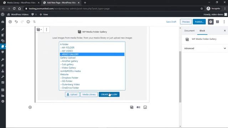
Task: Click the CREATE GALLERY button
Action: point(109,95)
